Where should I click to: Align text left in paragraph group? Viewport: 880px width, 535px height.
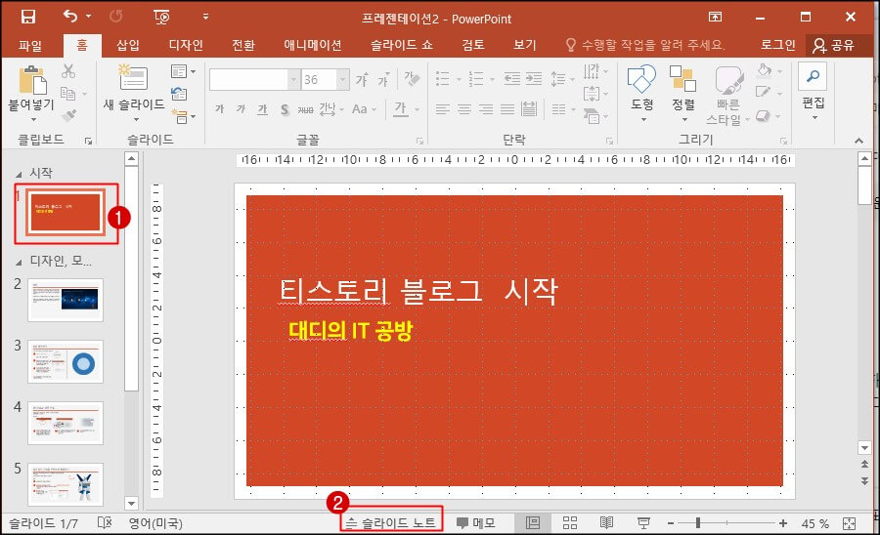pos(443,108)
